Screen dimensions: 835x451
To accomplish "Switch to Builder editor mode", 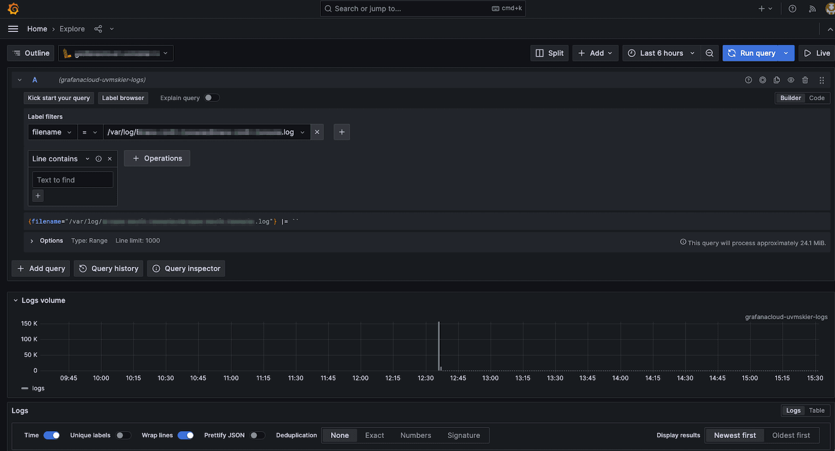I will click(790, 98).
